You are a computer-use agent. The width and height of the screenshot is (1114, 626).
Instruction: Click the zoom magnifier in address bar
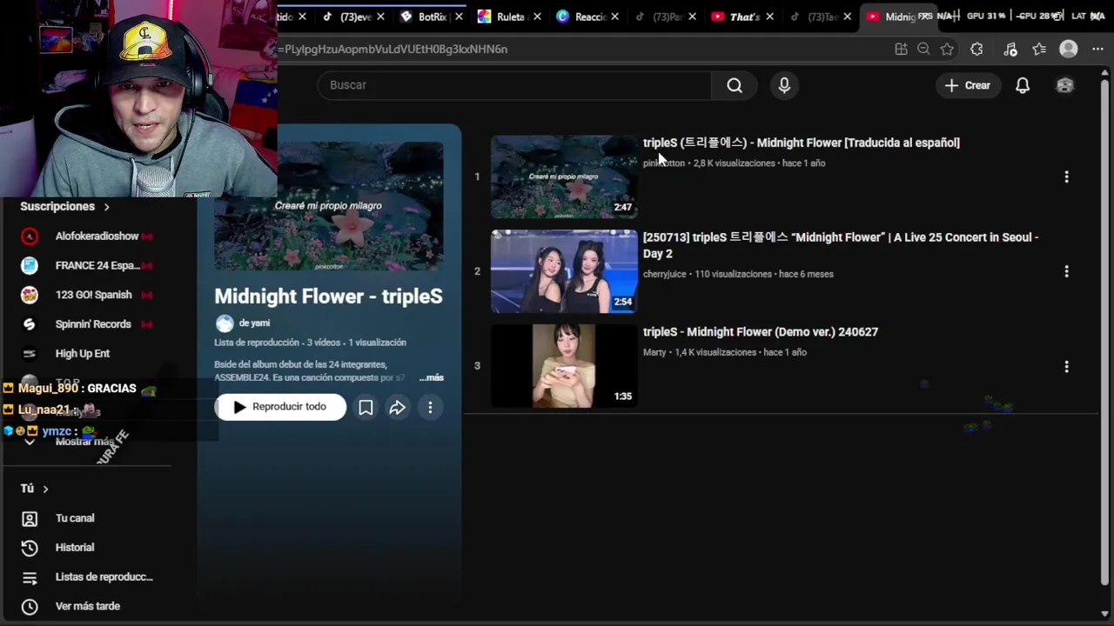click(923, 50)
